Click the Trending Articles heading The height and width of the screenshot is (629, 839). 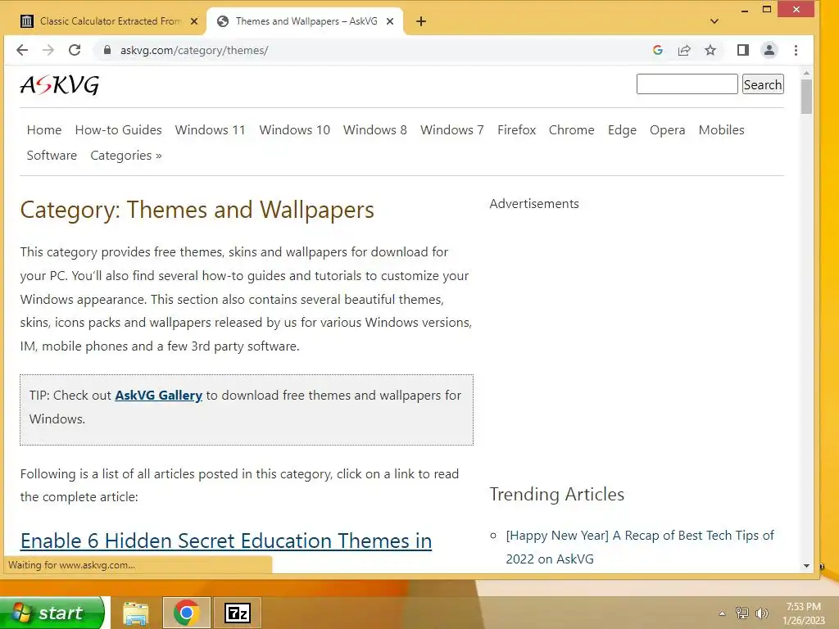click(557, 494)
